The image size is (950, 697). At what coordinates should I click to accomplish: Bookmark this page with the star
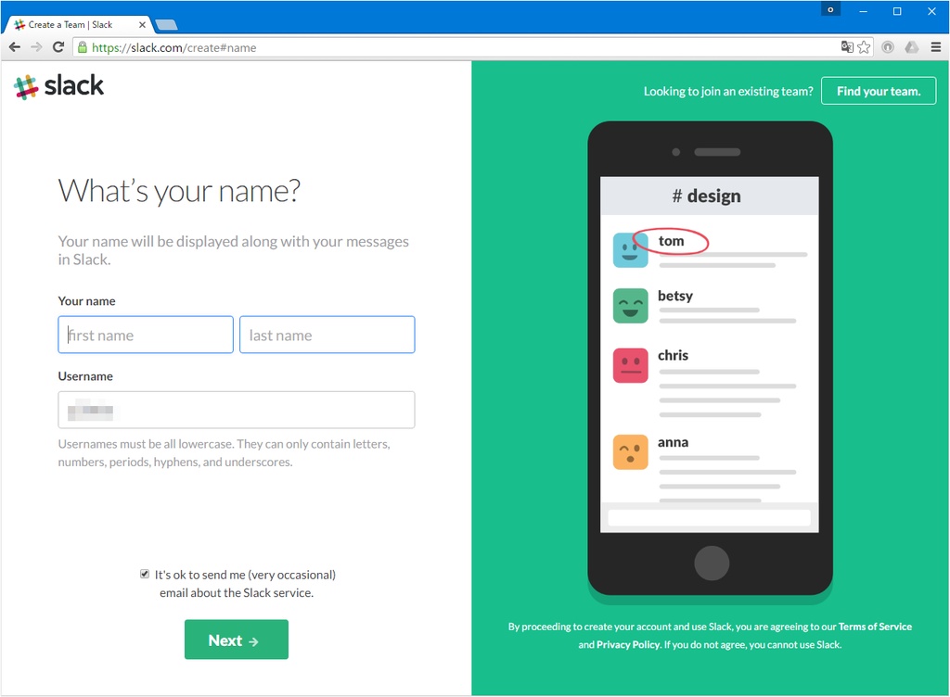tap(864, 47)
